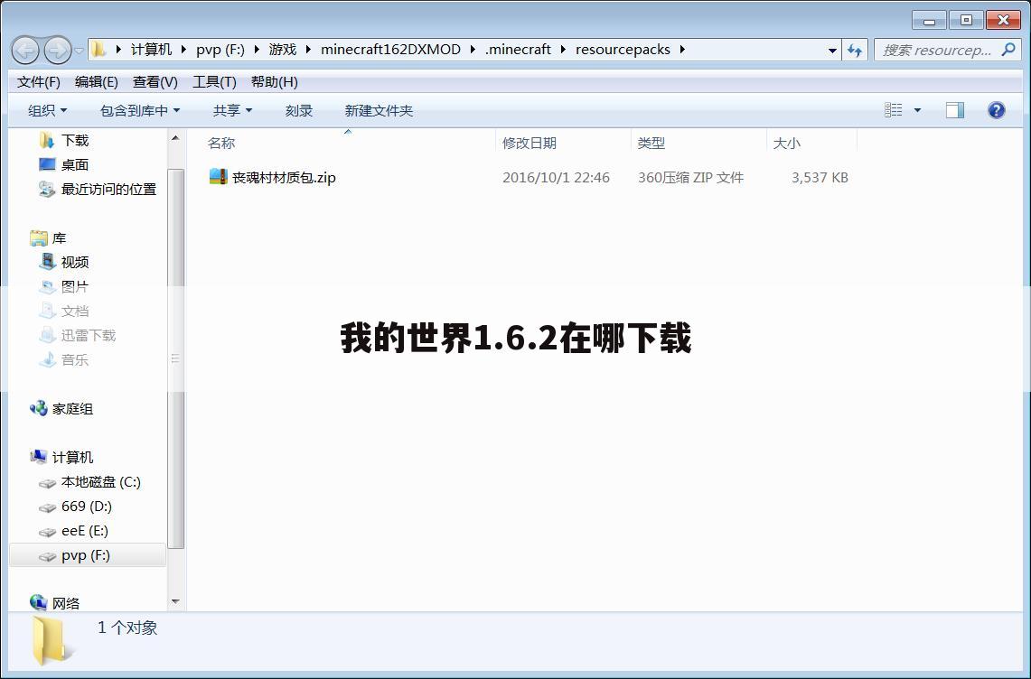The height and width of the screenshot is (679, 1031).
Task: Refresh the folder with the refresh icon
Action: [854, 50]
